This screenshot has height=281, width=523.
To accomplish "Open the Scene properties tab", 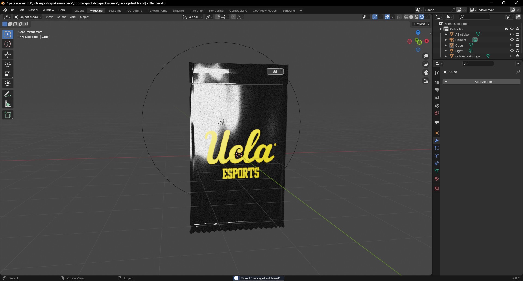I will coord(437,105).
